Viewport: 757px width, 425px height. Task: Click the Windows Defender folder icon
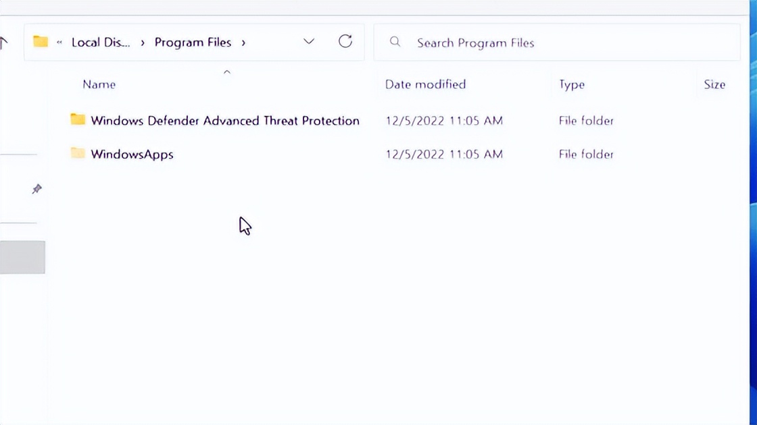(78, 120)
